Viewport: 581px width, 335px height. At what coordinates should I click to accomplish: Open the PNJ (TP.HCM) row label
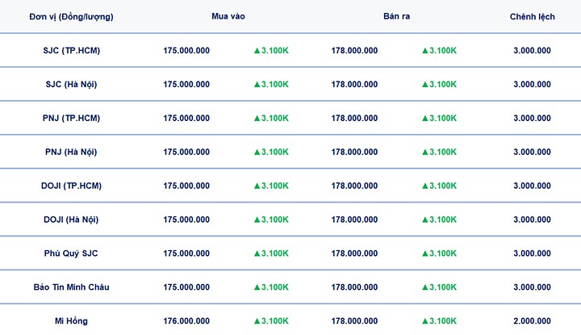point(72,119)
